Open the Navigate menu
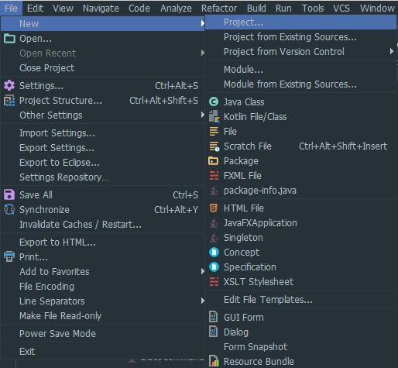The image size is (398, 368). pyautogui.click(x=101, y=9)
